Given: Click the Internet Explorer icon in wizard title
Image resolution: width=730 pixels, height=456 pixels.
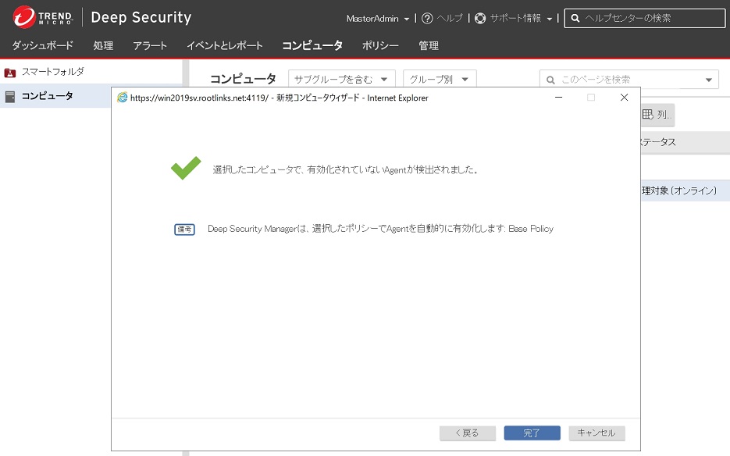Looking at the screenshot, I should pos(122,98).
